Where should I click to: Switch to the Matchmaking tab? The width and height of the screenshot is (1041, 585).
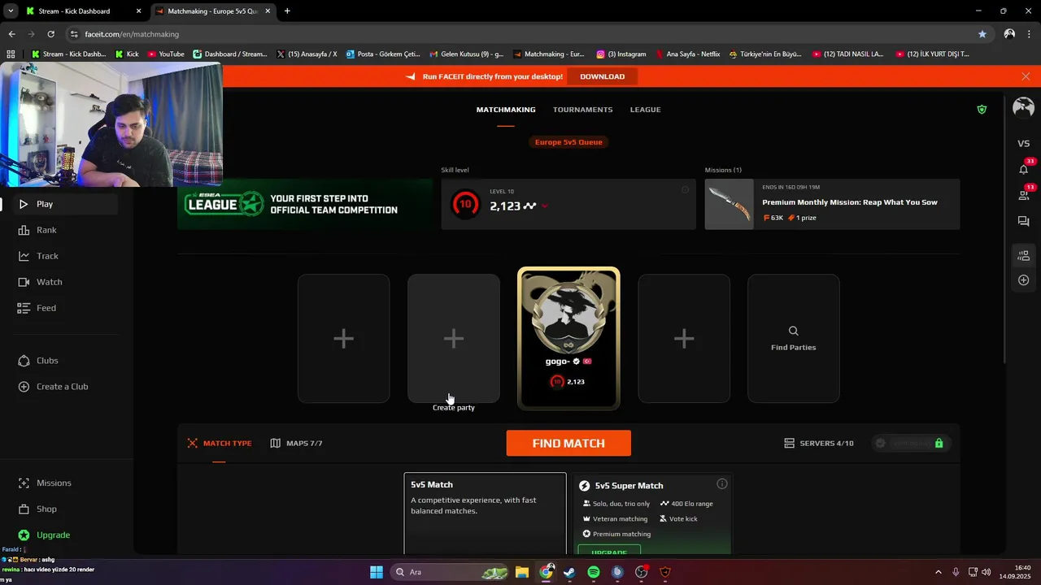pyautogui.click(x=506, y=110)
